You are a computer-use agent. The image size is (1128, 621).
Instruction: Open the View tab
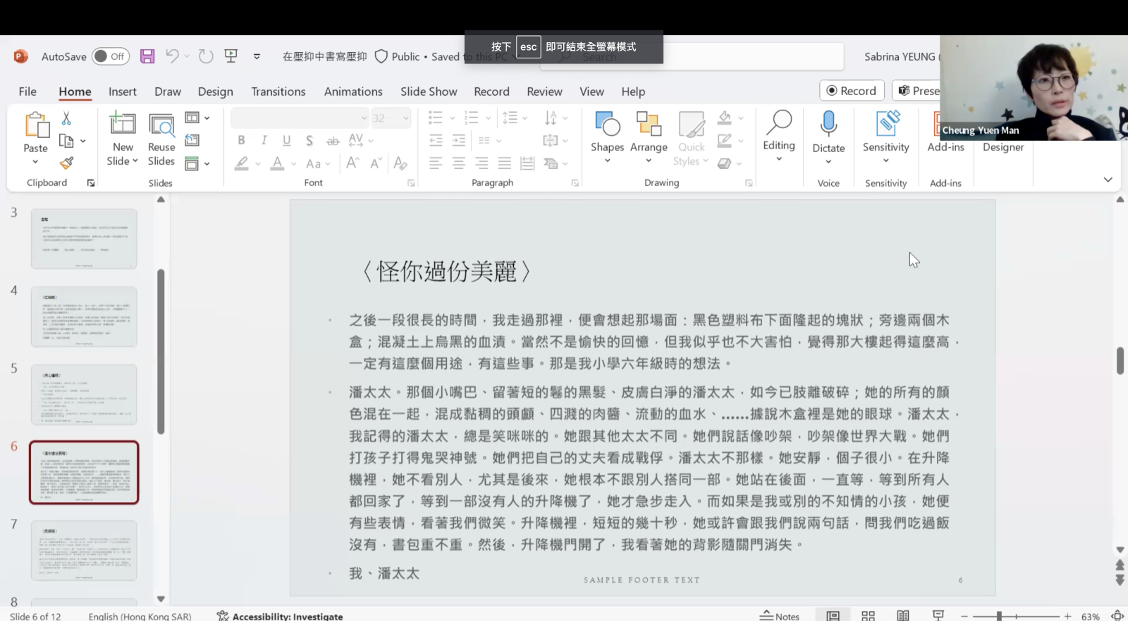pyautogui.click(x=591, y=92)
